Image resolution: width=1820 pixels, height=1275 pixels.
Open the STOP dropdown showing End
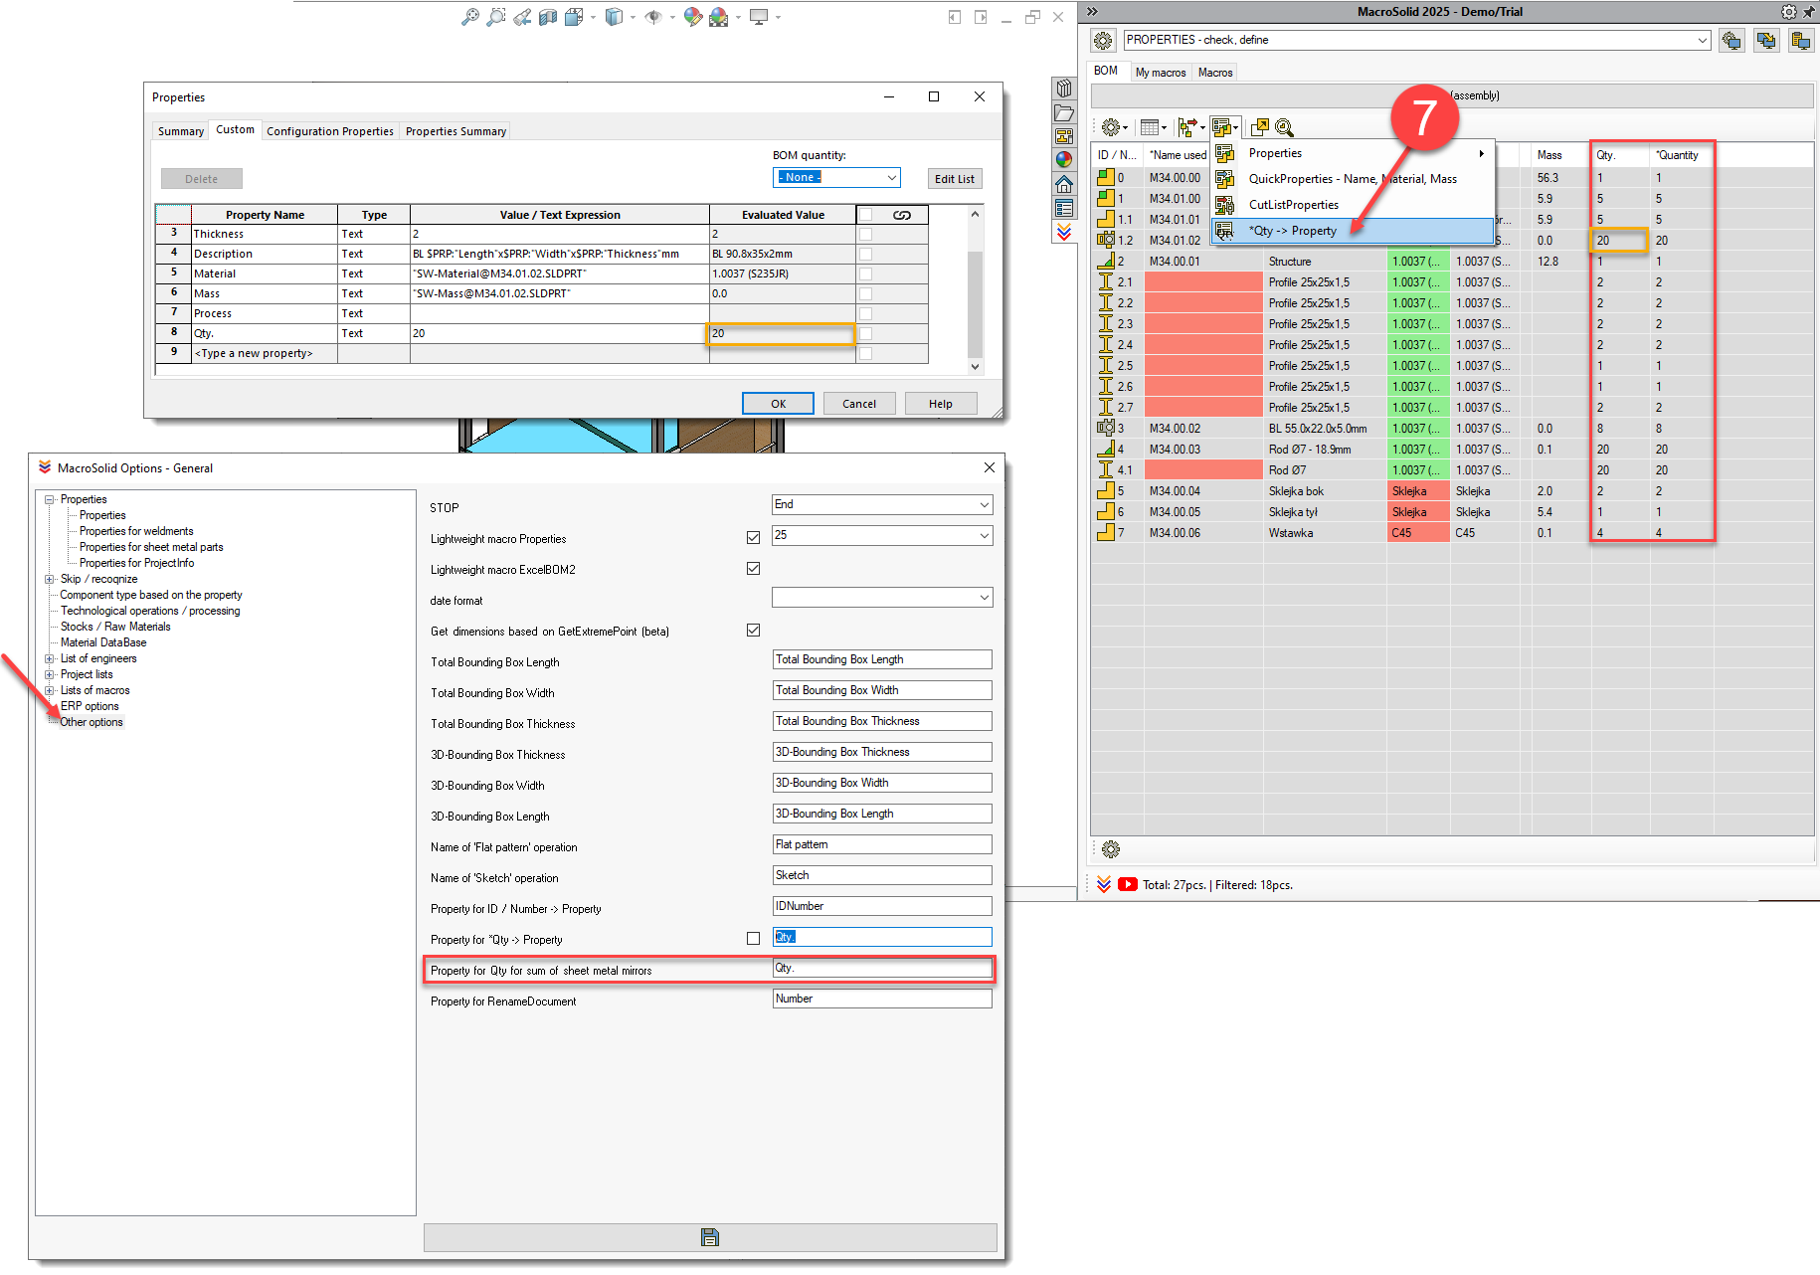tap(882, 505)
